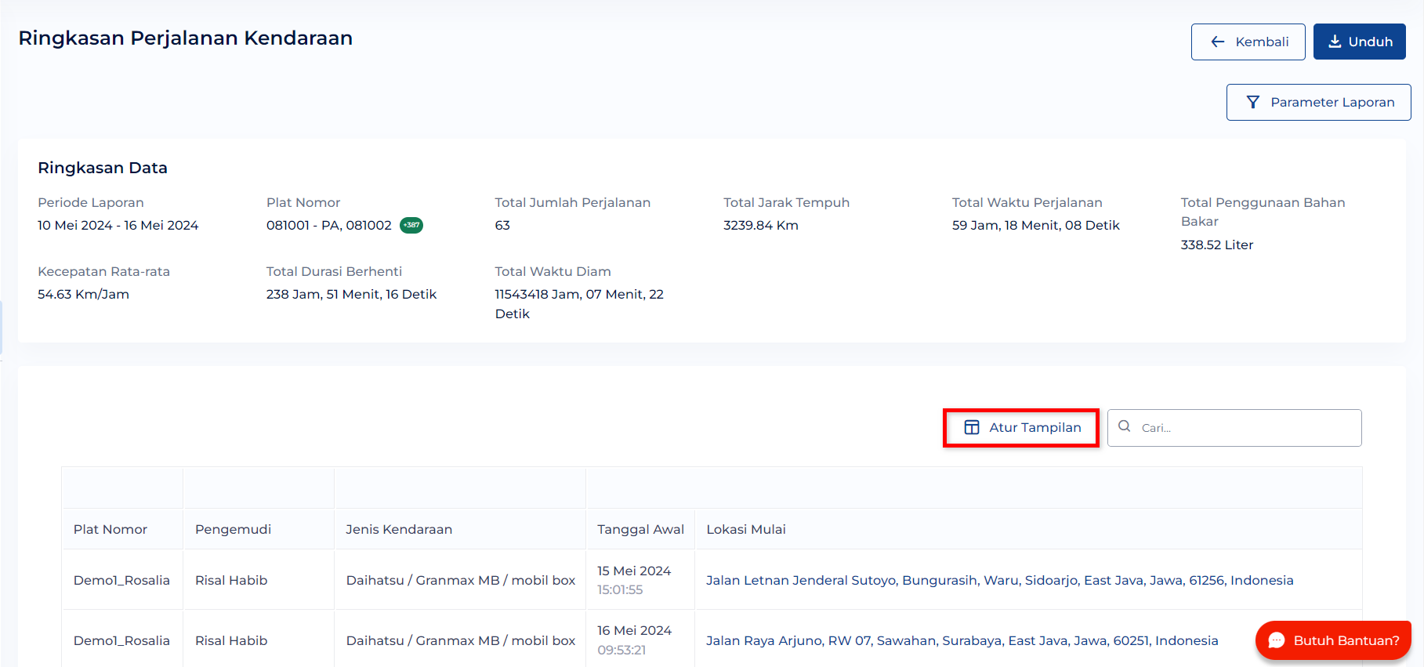Click the Pengemudi column header

[x=233, y=529]
